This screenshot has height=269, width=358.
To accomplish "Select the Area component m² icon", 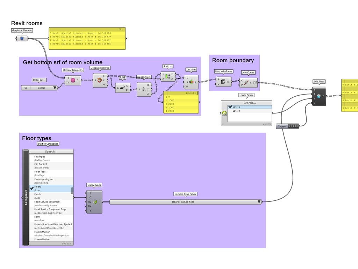I will point(122,88).
